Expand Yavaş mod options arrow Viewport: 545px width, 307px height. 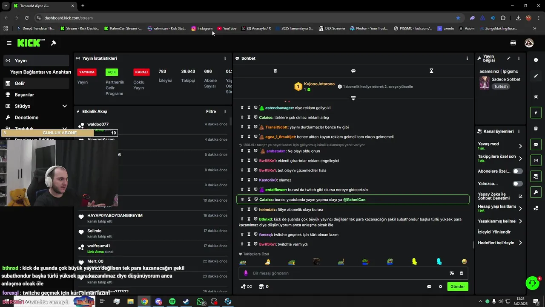click(x=520, y=146)
